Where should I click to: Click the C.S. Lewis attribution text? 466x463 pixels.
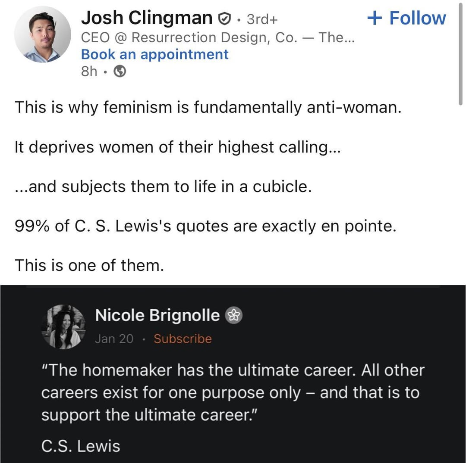click(x=81, y=446)
